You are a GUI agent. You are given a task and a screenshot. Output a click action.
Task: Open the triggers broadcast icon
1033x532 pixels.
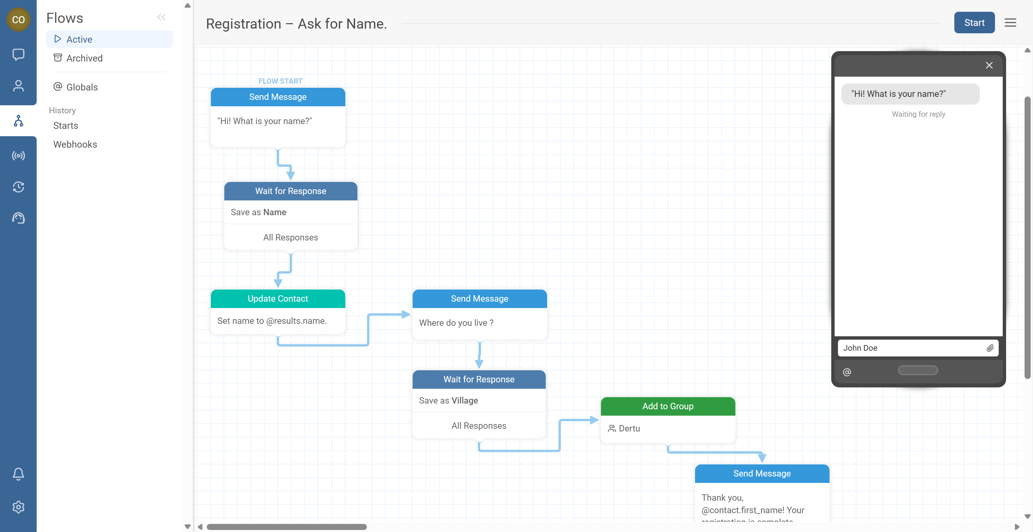pyautogui.click(x=18, y=156)
